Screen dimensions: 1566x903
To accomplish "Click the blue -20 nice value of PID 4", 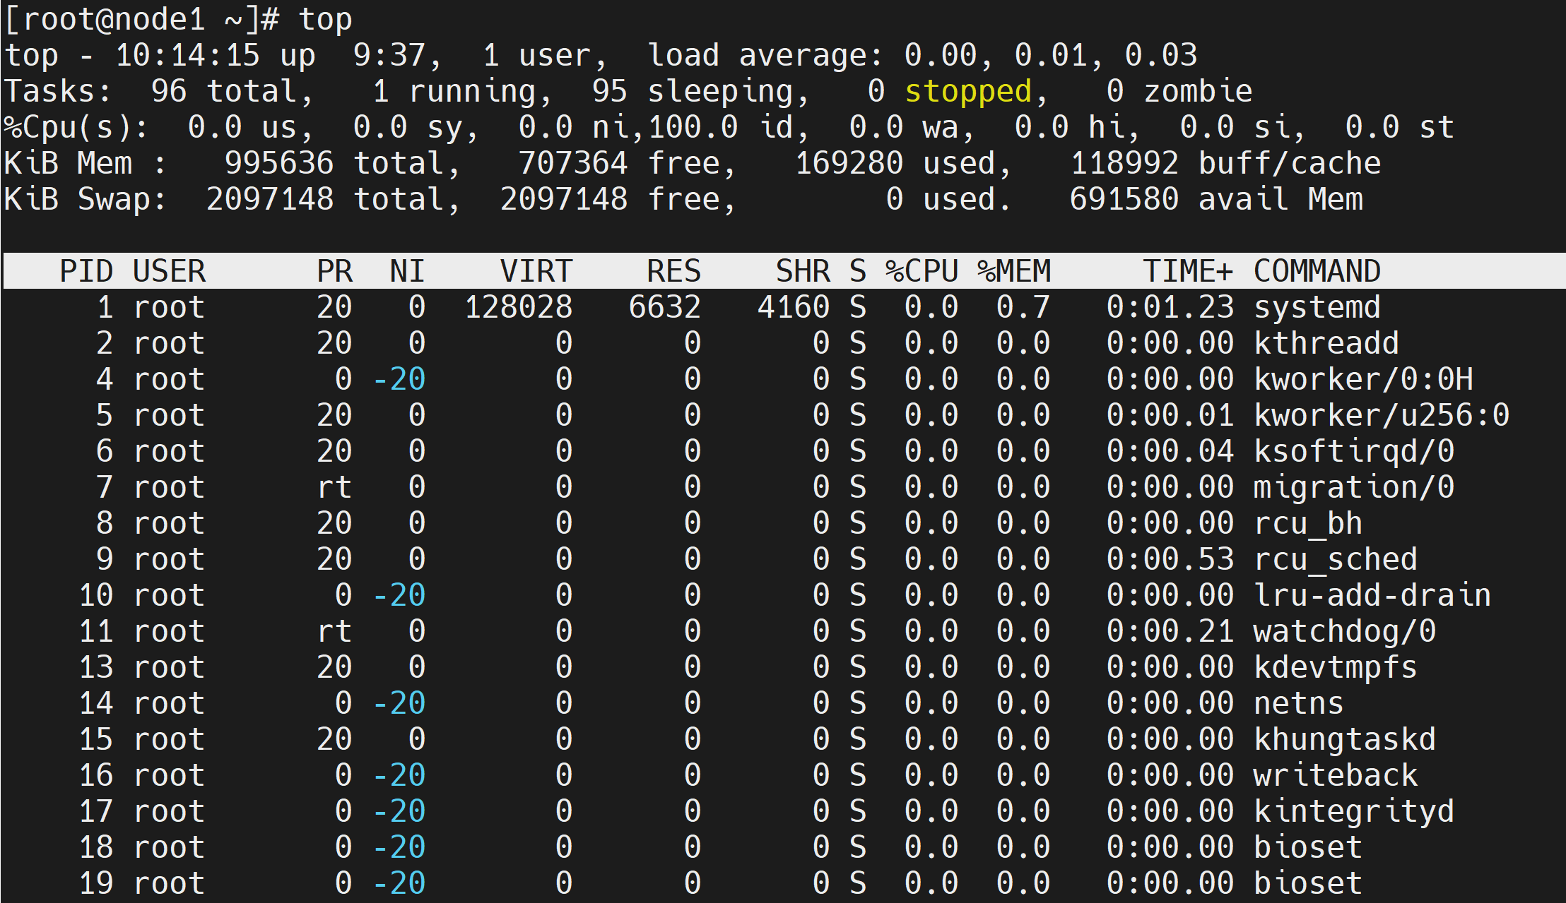I will (x=399, y=379).
